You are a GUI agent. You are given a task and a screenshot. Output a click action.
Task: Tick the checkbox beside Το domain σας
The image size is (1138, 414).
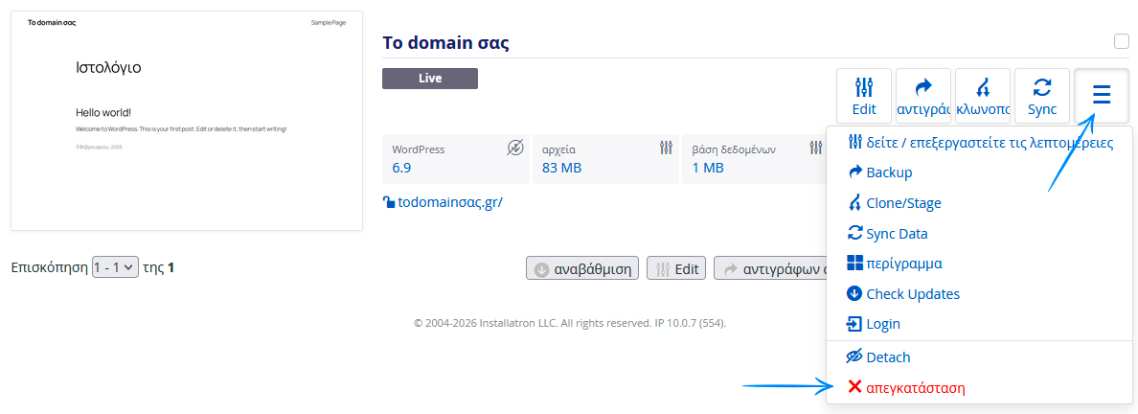pos(1122,41)
